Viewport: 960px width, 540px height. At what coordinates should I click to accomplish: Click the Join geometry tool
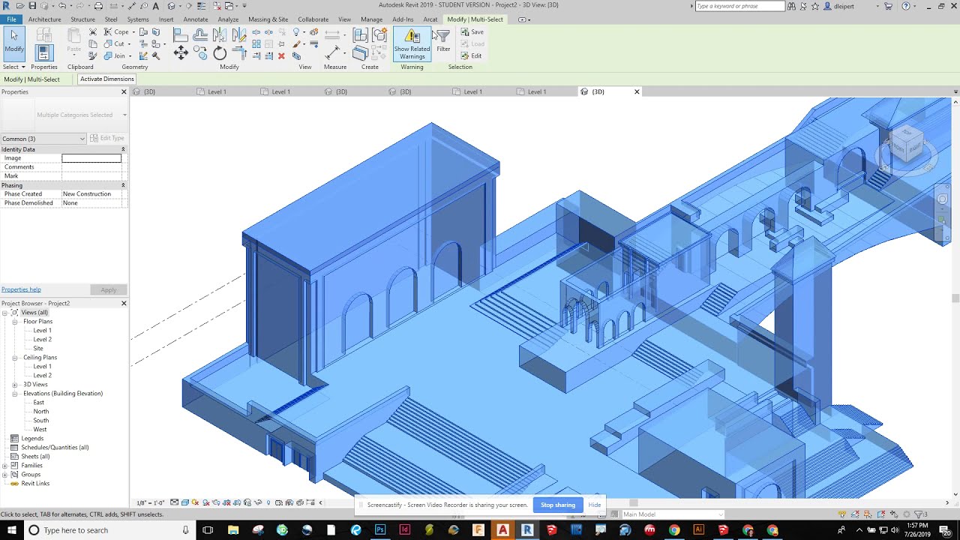(x=114, y=56)
